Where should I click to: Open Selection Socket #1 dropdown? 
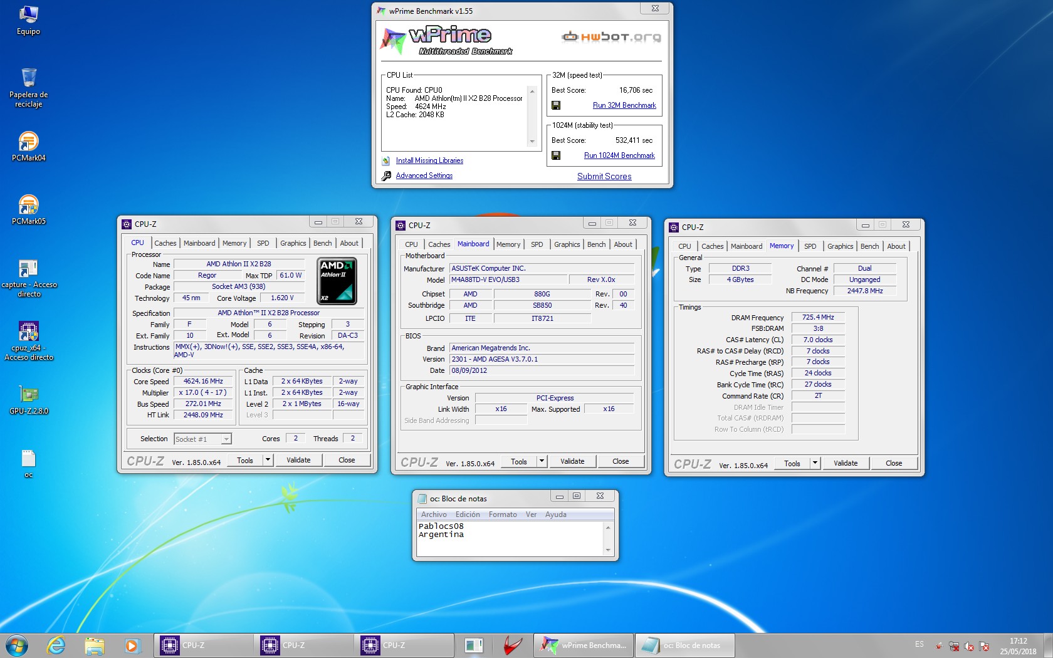202,439
